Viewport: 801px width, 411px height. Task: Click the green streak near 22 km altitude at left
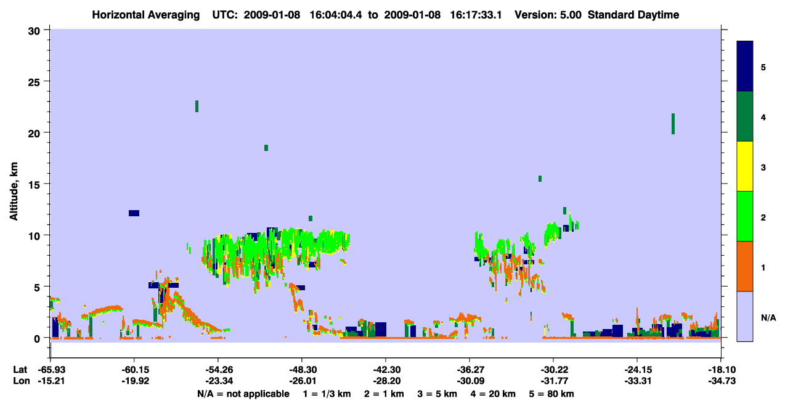click(197, 106)
